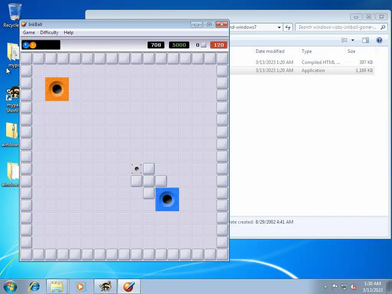
Task: Switch to InkBall taskbar button
Action: point(129,286)
